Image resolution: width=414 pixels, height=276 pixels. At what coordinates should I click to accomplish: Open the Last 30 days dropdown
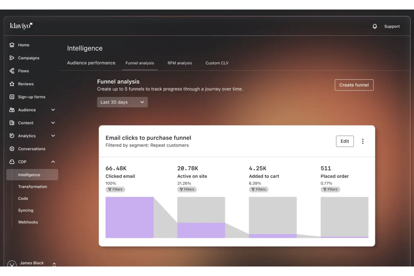122,102
